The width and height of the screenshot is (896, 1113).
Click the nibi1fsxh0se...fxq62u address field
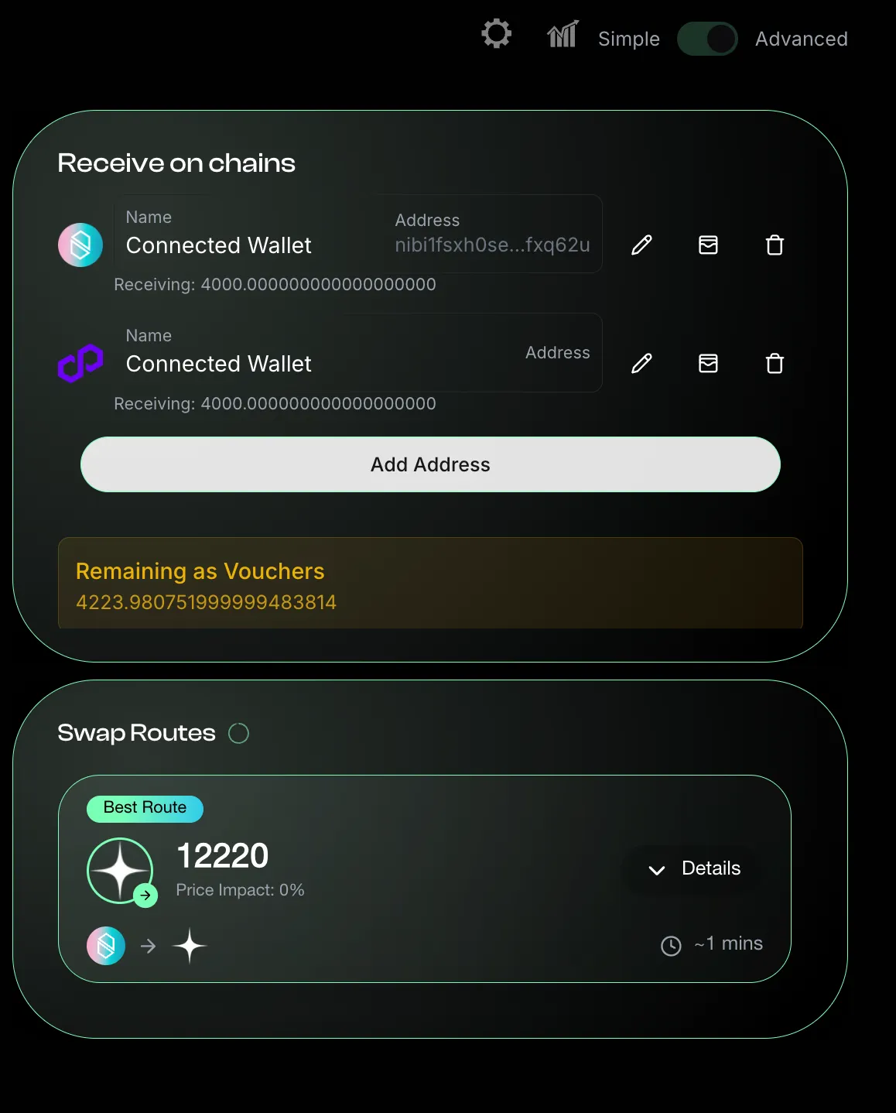coord(492,234)
